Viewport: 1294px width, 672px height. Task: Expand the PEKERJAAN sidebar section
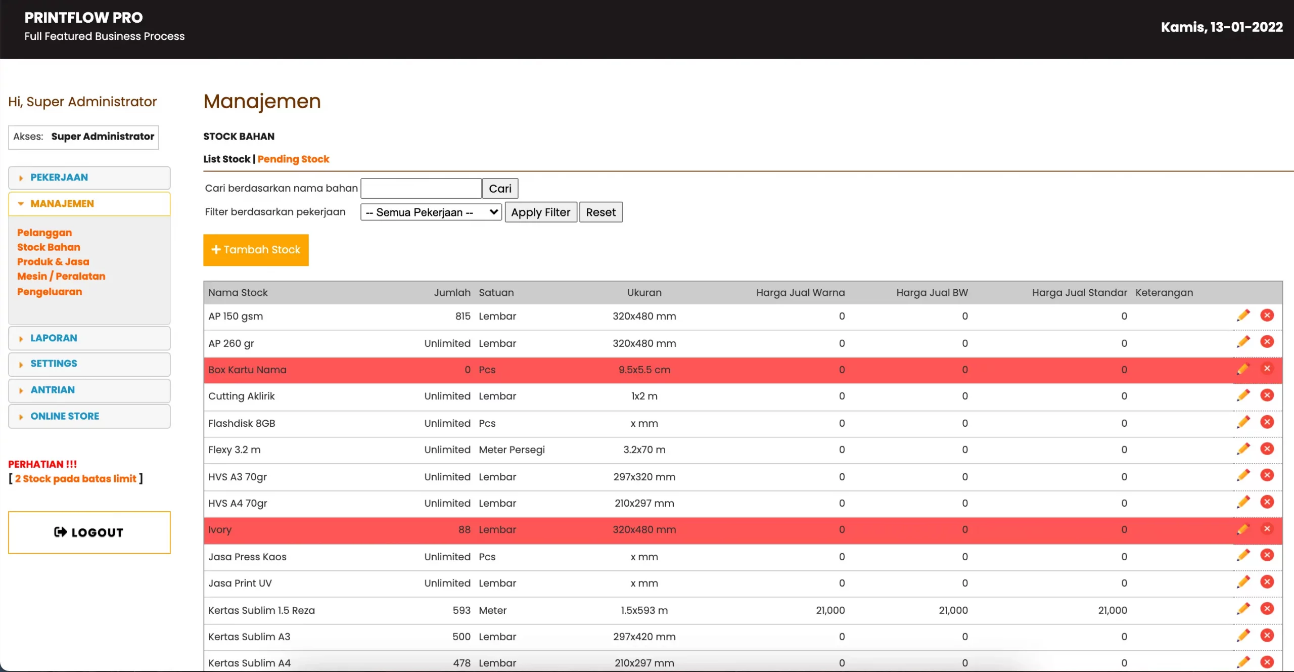point(89,177)
